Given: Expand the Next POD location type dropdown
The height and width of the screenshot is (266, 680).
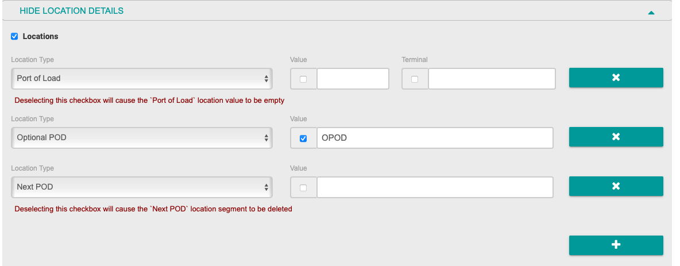Looking at the screenshot, I should pos(141,187).
